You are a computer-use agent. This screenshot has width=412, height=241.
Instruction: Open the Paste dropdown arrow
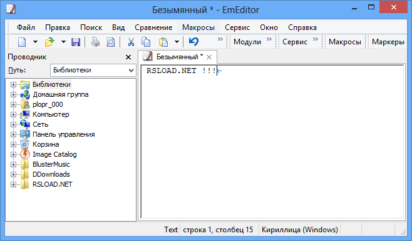click(177, 42)
